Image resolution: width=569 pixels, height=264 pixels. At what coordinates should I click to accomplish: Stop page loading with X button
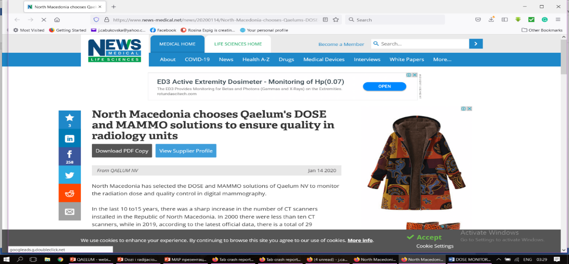pyautogui.click(x=43, y=20)
